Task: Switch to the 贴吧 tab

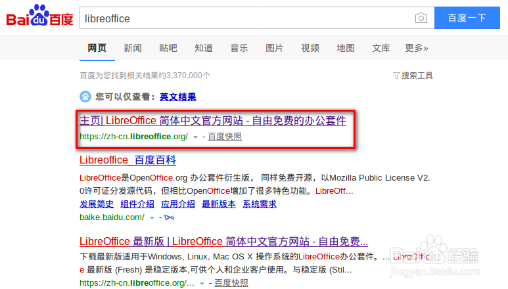Action: 168,48
